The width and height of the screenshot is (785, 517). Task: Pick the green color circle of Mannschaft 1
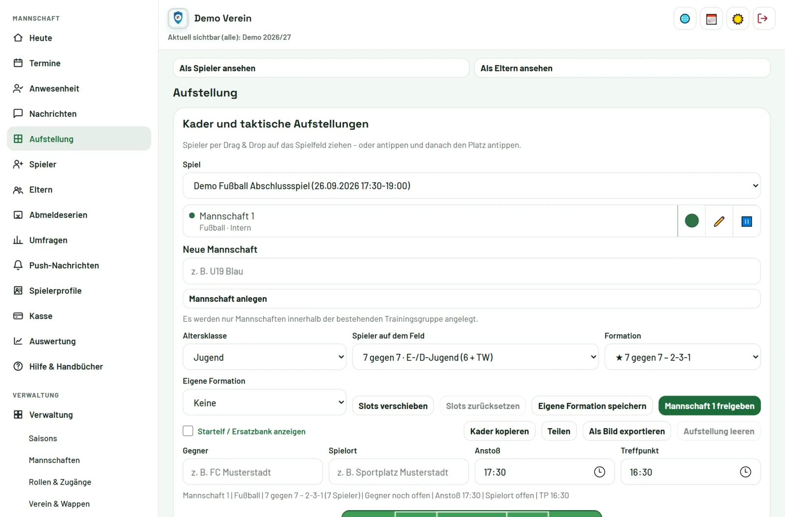(692, 221)
